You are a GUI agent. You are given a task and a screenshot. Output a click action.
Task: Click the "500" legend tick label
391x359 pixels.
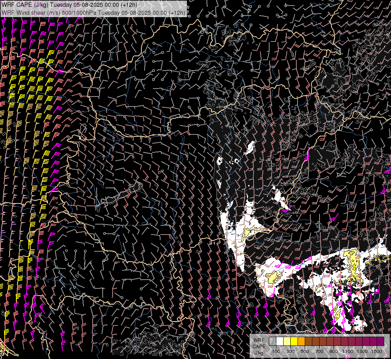[305, 351]
